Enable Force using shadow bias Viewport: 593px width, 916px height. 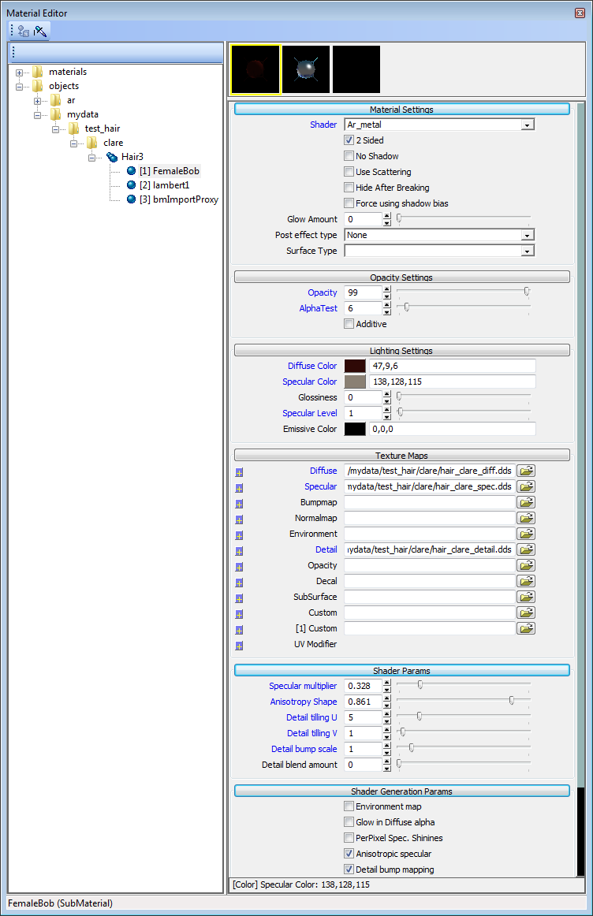pos(349,203)
